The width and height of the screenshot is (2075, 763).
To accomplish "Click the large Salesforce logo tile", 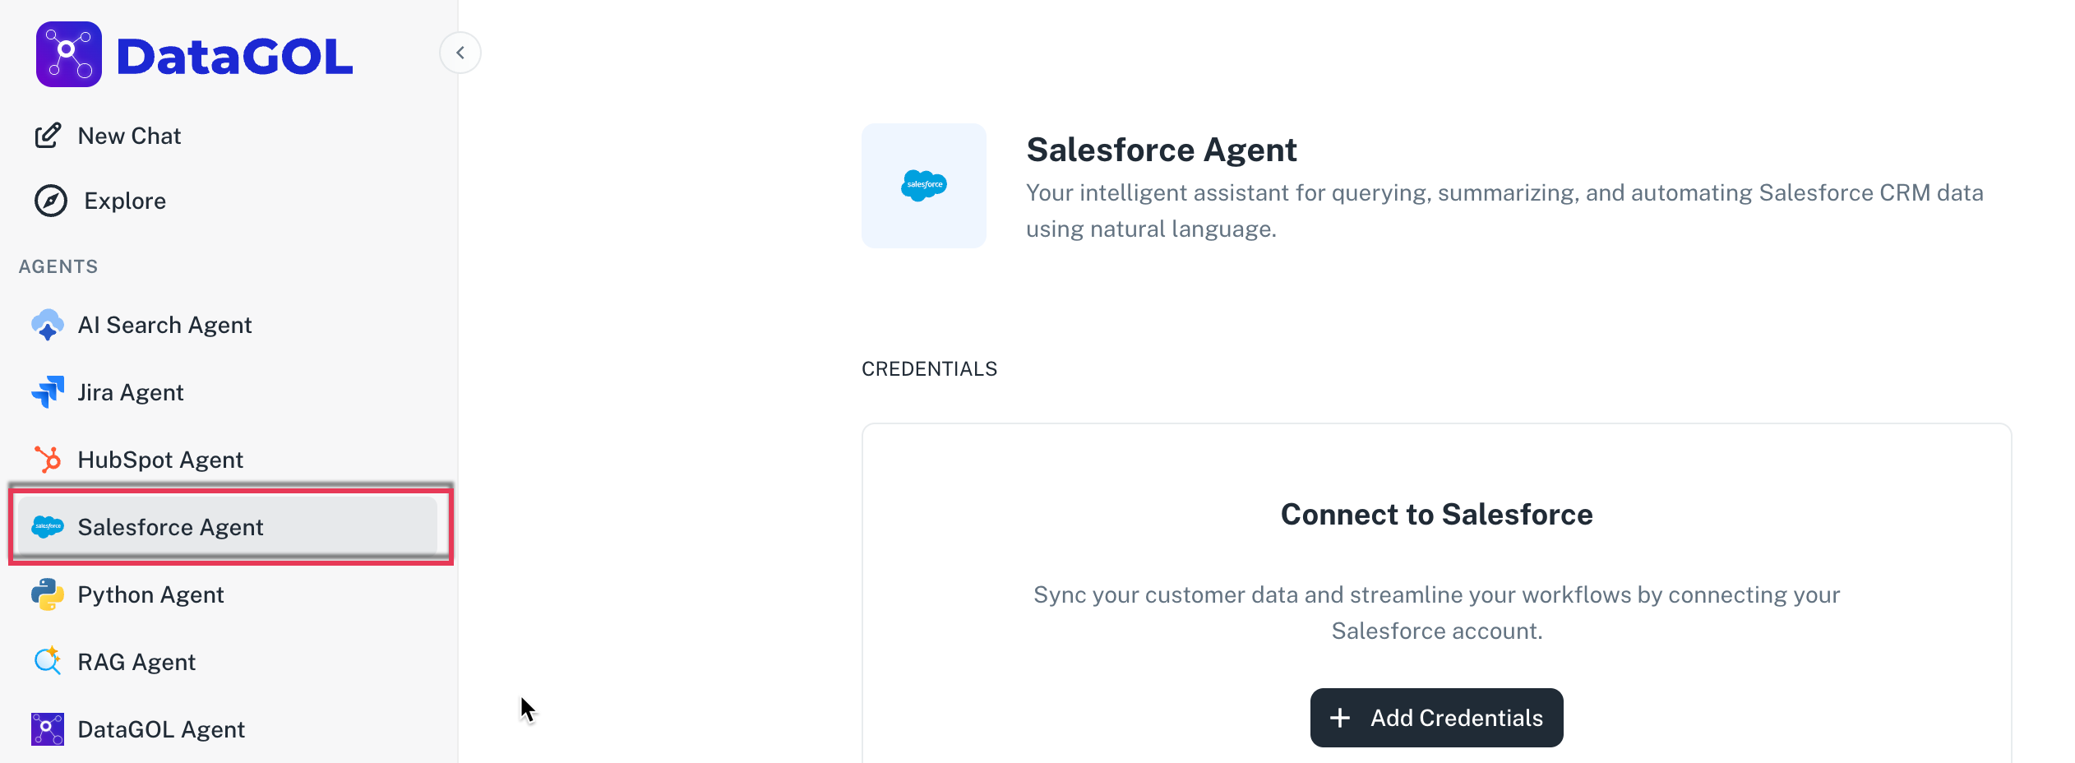I will point(924,186).
